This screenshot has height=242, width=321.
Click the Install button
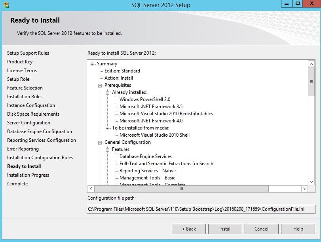(225, 229)
